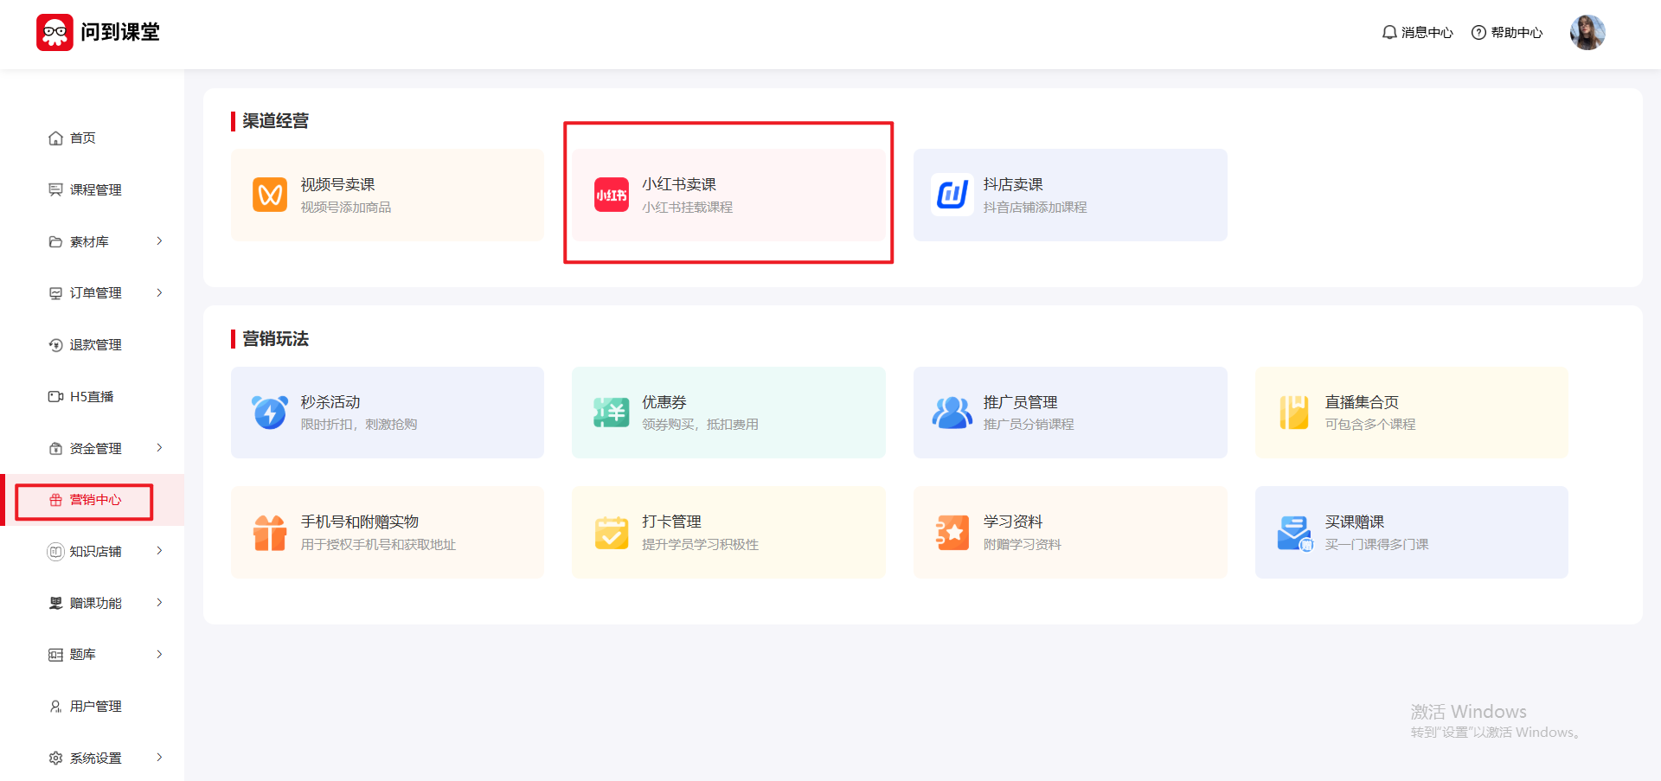1661x781 pixels.
Task: Click the 题库 sidebar icon
Action: [55, 655]
